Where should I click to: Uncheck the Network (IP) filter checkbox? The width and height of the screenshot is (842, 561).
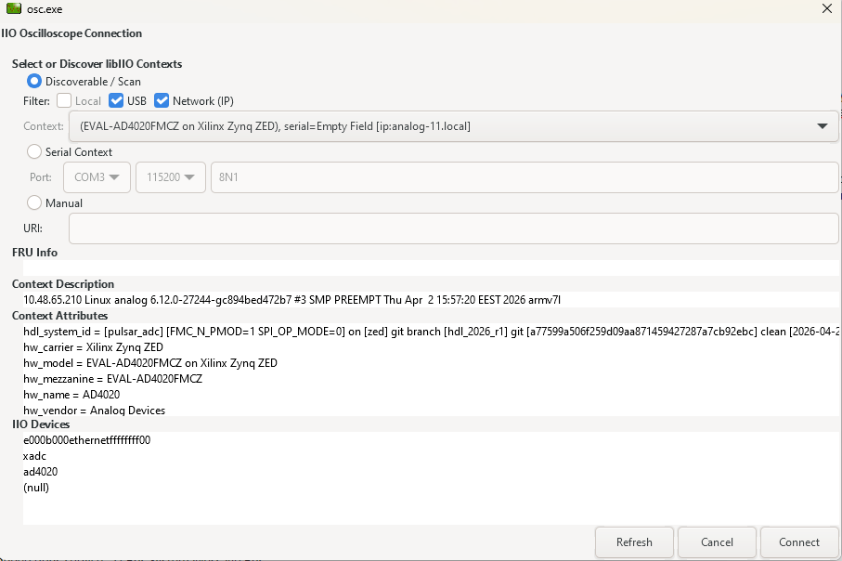(162, 100)
